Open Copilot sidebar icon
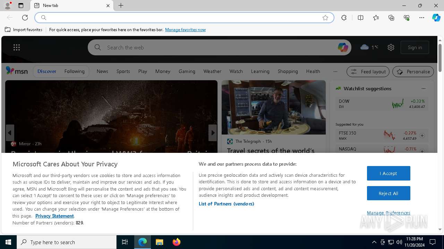This screenshot has width=444, height=249. point(436,18)
